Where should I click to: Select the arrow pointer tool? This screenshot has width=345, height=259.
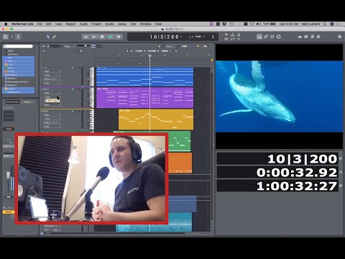point(48,37)
